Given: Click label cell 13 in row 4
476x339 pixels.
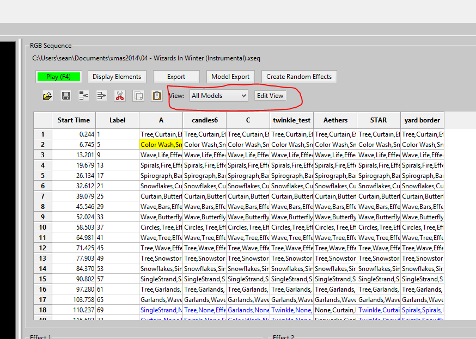Looking at the screenshot, I should (x=118, y=165).
